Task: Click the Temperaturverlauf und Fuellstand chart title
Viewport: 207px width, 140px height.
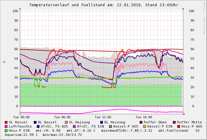Action: point(103,5)
